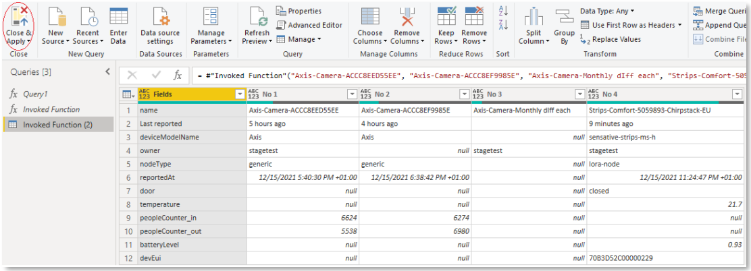Image resolution: width=751 pixels, height=271 pixels.
Task: Open the Data Type: Any dropdown
Action: tap(607, 11)
